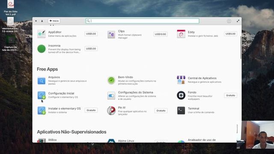
Task: Open the Bem-Vindo checkmark icon
Action: tap(111, 80)
